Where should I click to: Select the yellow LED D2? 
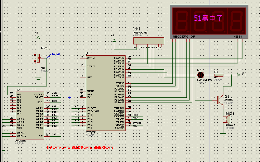200,75
